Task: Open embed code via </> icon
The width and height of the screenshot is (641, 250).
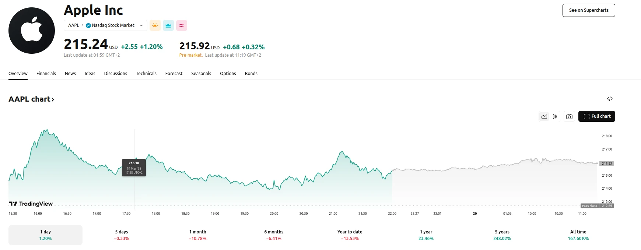Action: coord(610,99)
